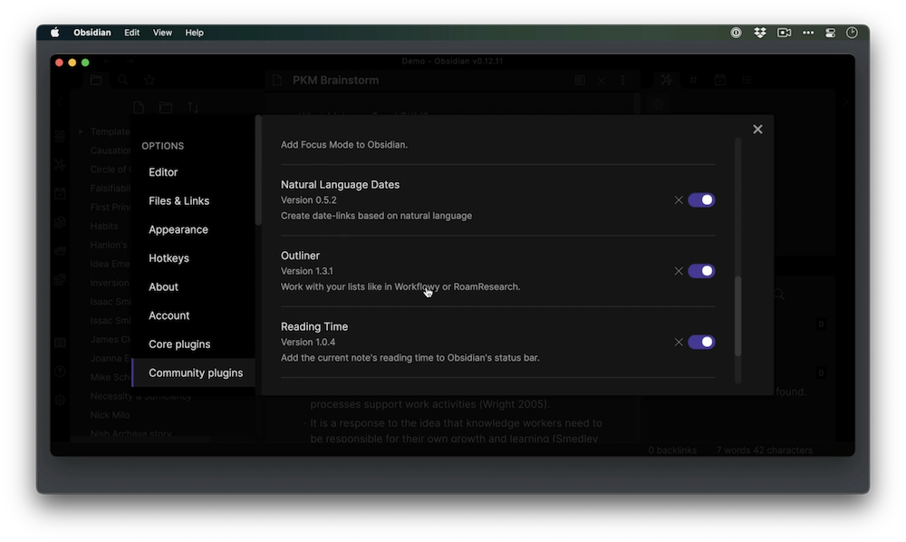This screenshot has height=542, width=906.
Task: Click the word count in status bar
Action: pyautogui.click(x=765, y=450)
